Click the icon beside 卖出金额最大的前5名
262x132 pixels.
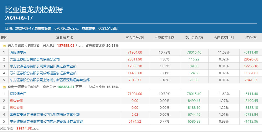[x=4, y=87]
